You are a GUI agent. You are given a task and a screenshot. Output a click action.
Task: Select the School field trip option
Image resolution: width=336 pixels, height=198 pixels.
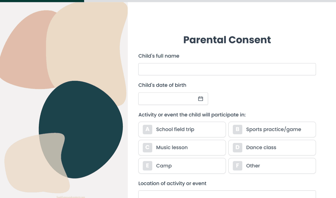175,130
